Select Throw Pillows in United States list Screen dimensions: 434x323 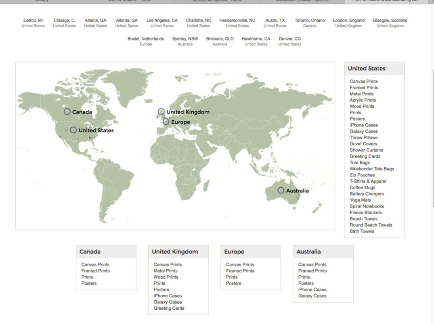363,138
